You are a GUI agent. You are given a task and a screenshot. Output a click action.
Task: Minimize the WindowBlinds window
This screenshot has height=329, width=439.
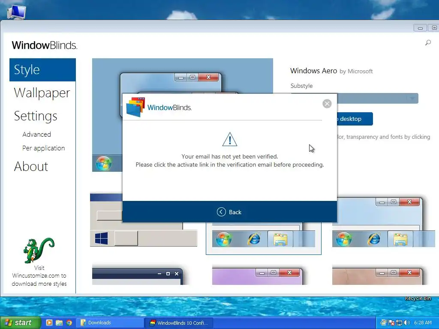420,28
